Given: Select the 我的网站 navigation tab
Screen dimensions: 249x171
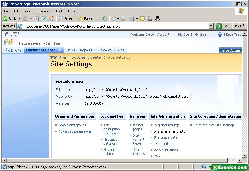Looking at the screenshot, I should [13, 50].
